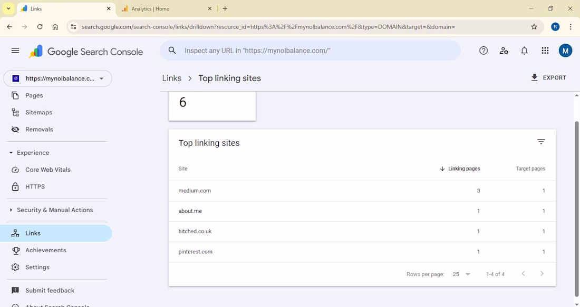
Task: Collapse the Experience section
Action: point(11,153)
